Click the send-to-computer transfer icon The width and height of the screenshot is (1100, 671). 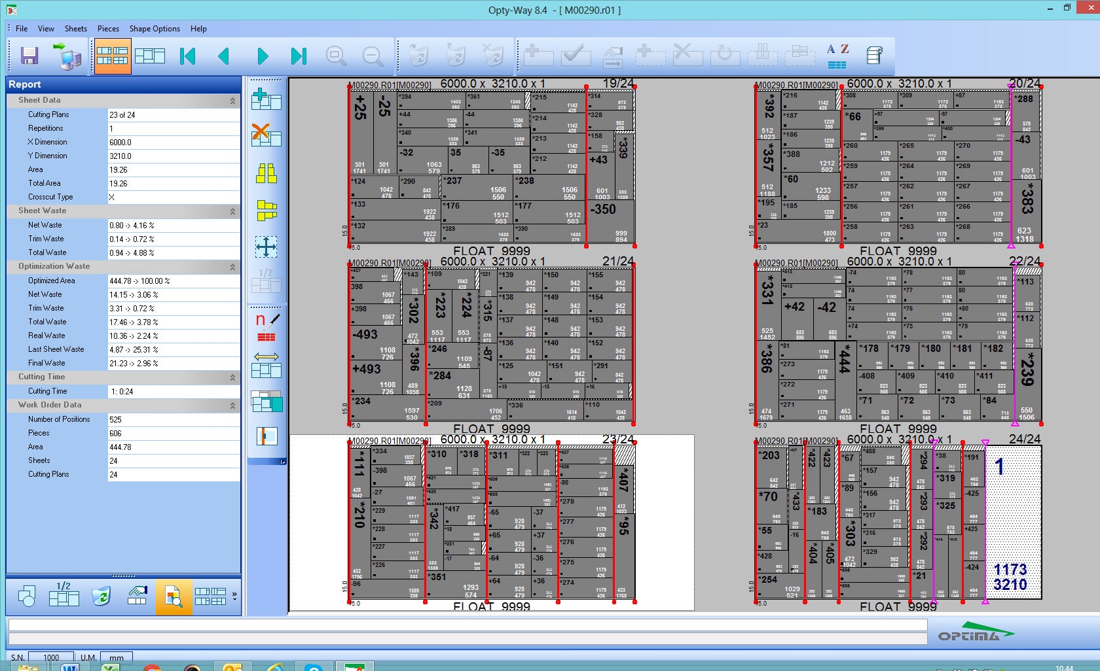67,56
